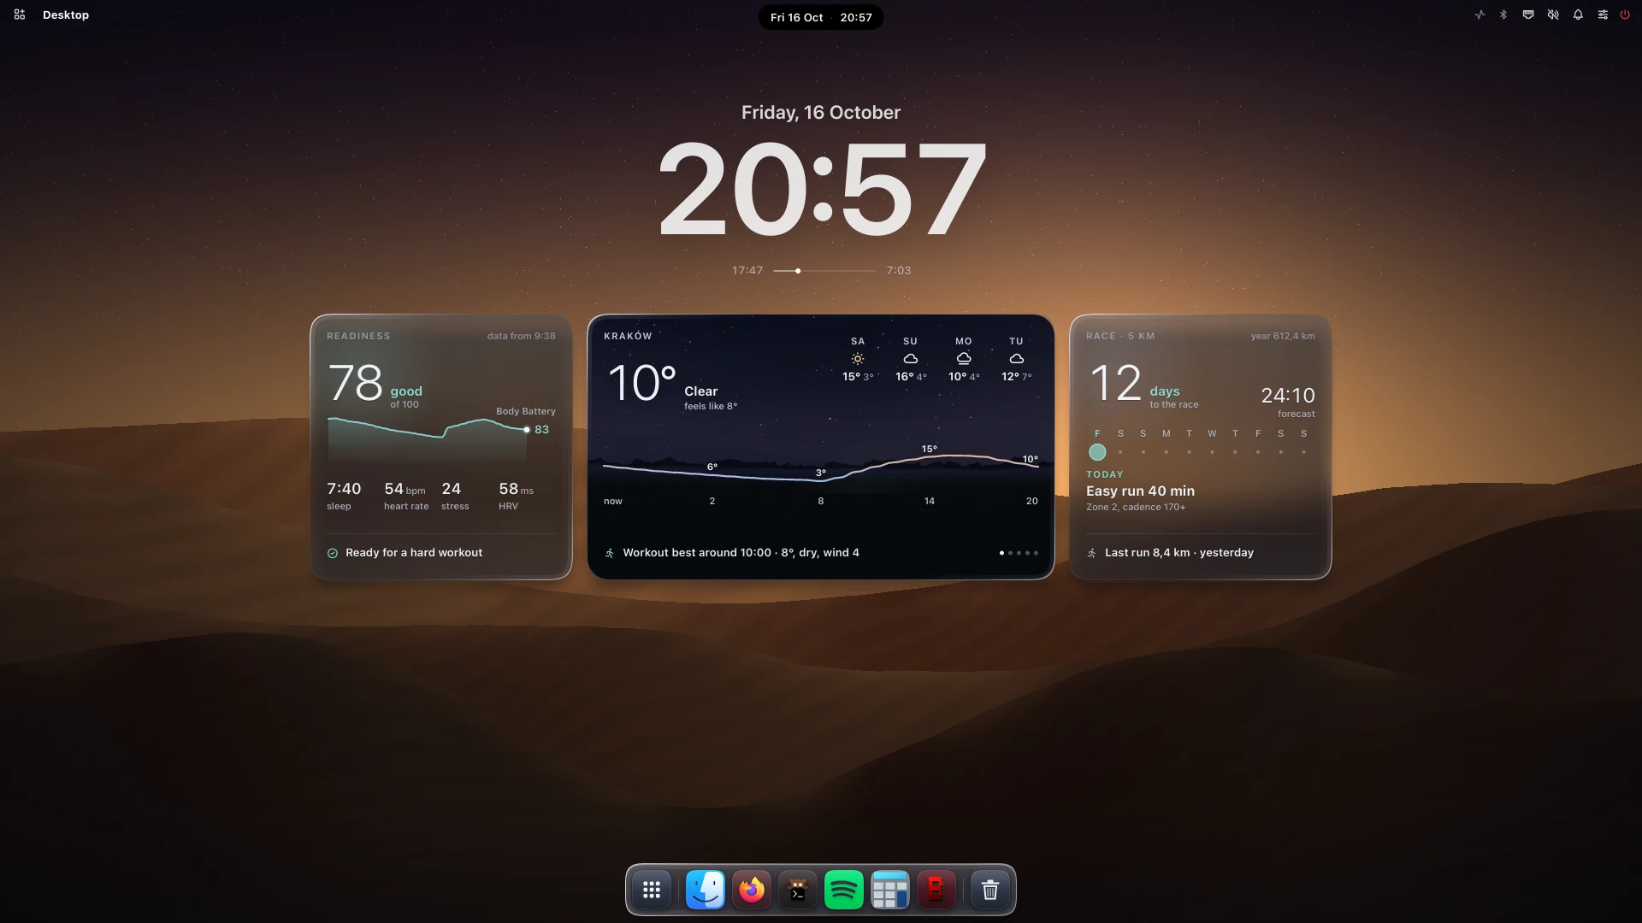Click the READINESS widget title
The height and width of the screenshot is (923, 1642).
tap(358, 336)
